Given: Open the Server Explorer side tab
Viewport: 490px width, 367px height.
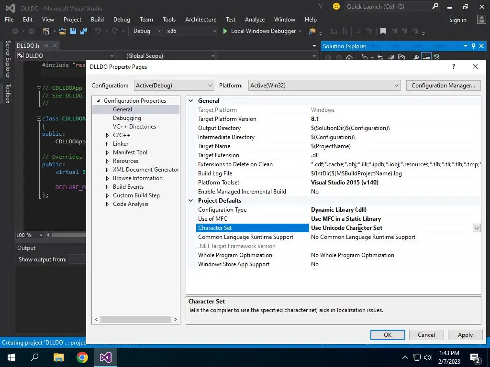Looking at the screenshot, I should [x=8, y=59].
